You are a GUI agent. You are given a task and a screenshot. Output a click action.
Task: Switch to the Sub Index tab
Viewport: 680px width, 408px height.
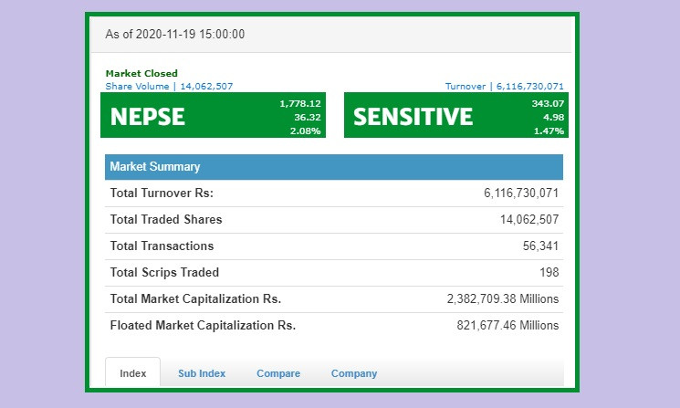(202, 373)
